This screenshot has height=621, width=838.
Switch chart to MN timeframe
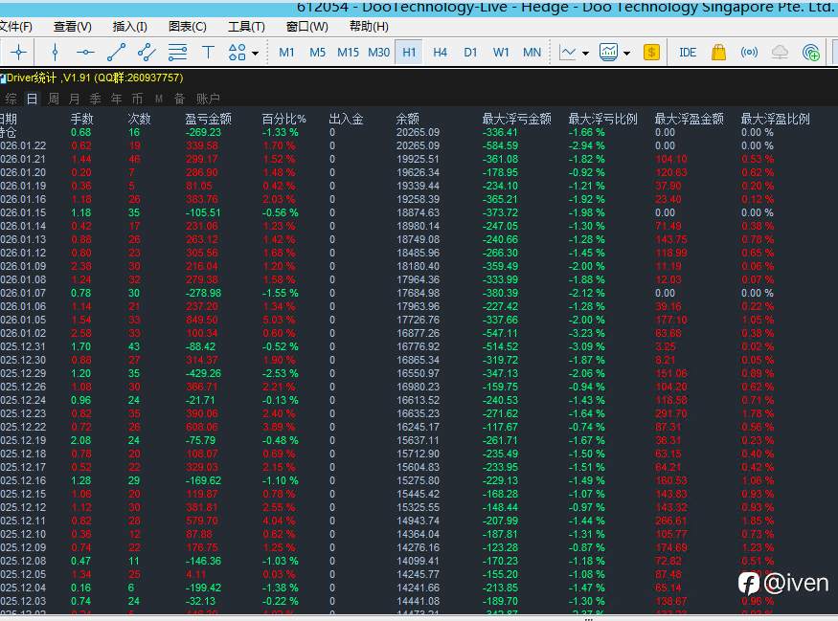tap(532, 53)
